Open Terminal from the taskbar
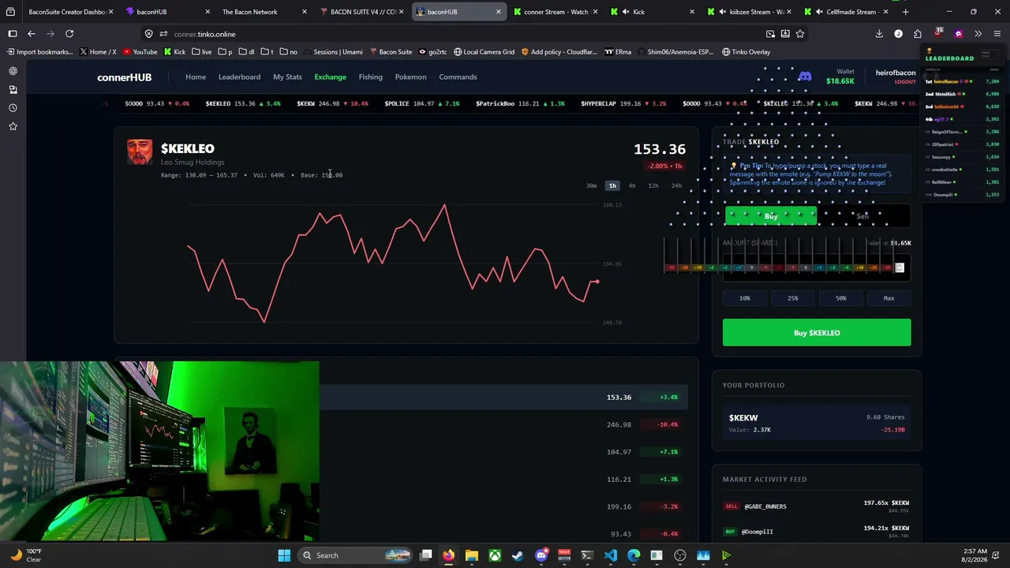 pyautogui.click(x=587, y=555)
